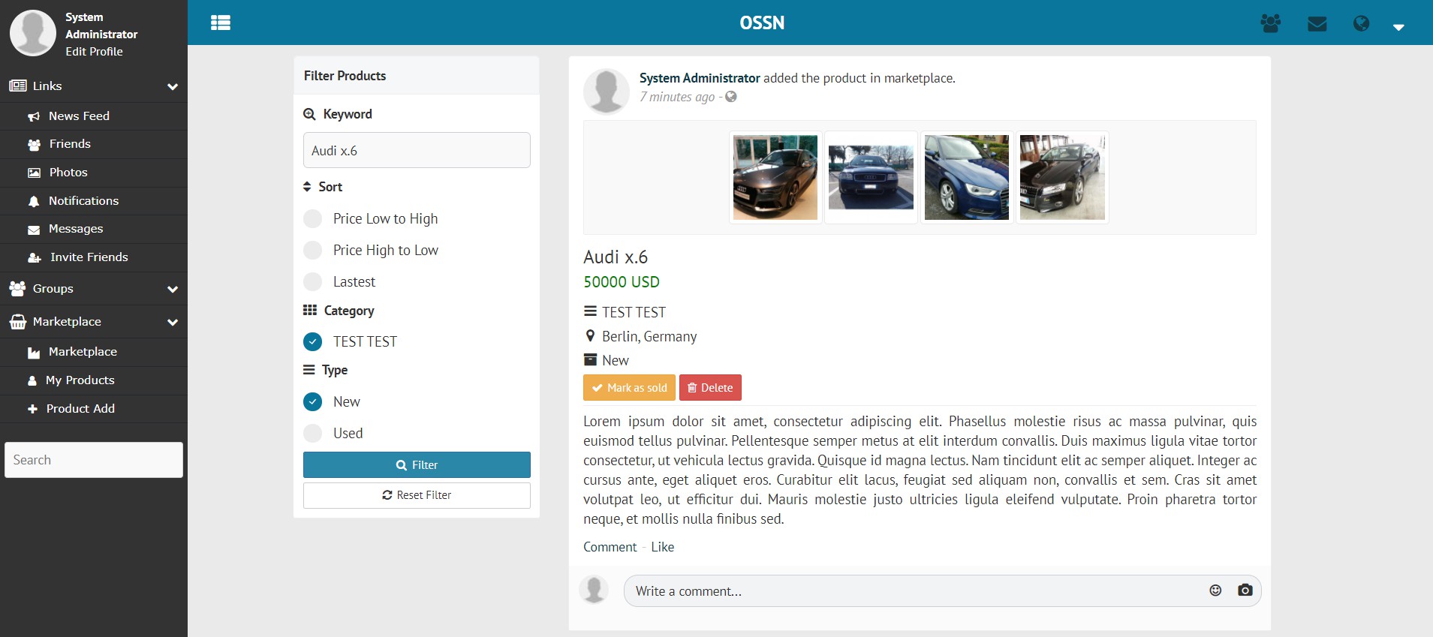Click the Product Add plus icon
Image resolution: width=1433 pixels, height=637 pixels.
point(32,409)
